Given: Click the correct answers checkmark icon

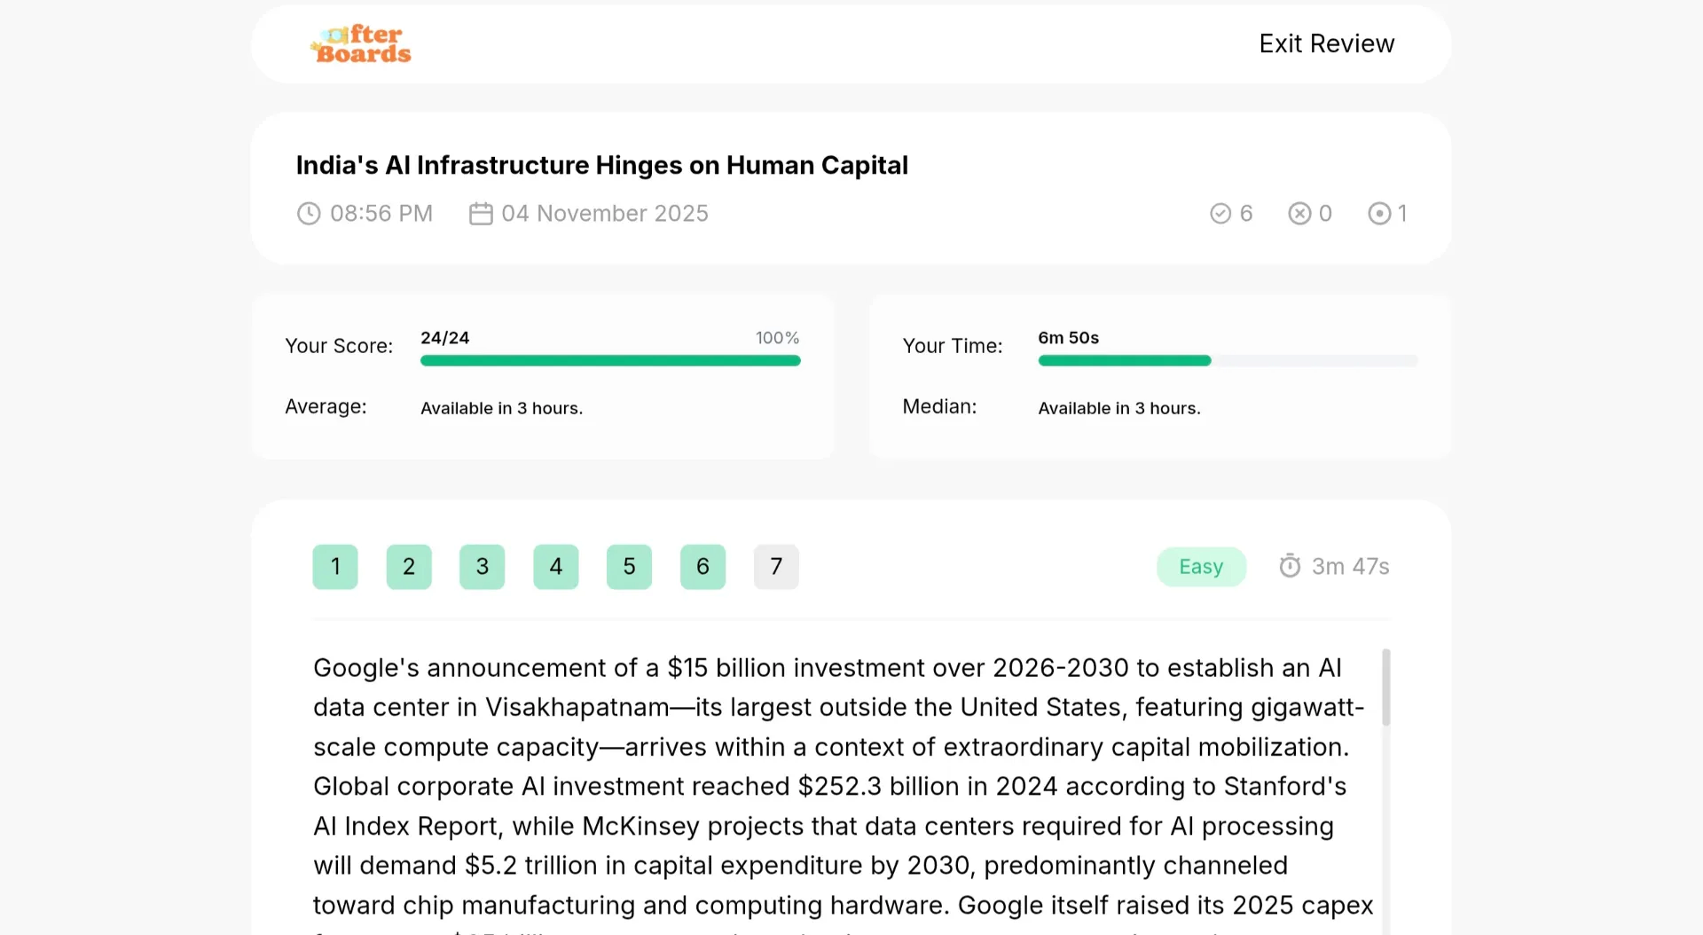Looking at the screenshot, I should (1220, 214).
